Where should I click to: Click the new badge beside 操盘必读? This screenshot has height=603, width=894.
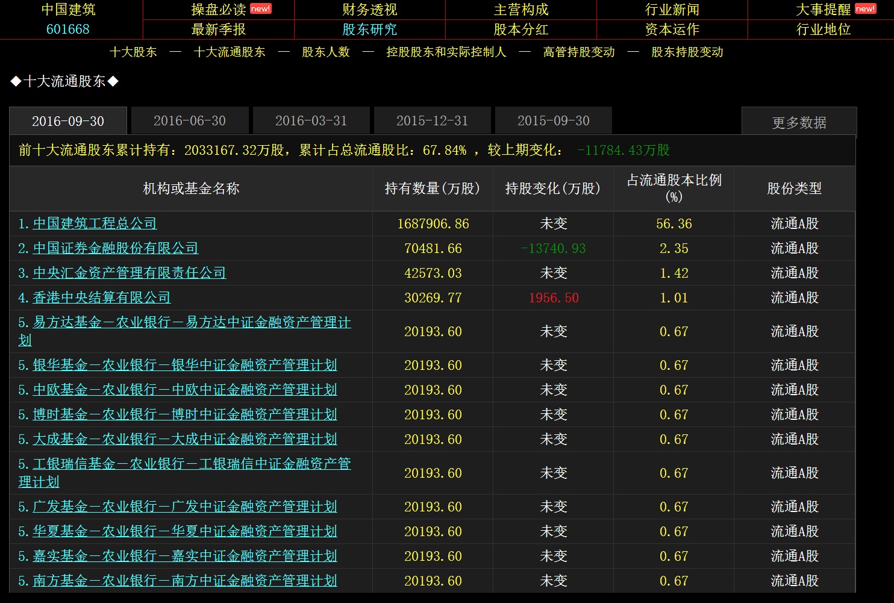pyautogui.click(x=260, y=8)
